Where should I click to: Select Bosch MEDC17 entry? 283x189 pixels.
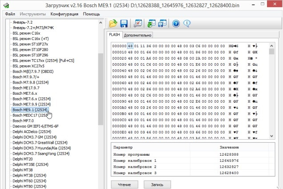[30, 115]
